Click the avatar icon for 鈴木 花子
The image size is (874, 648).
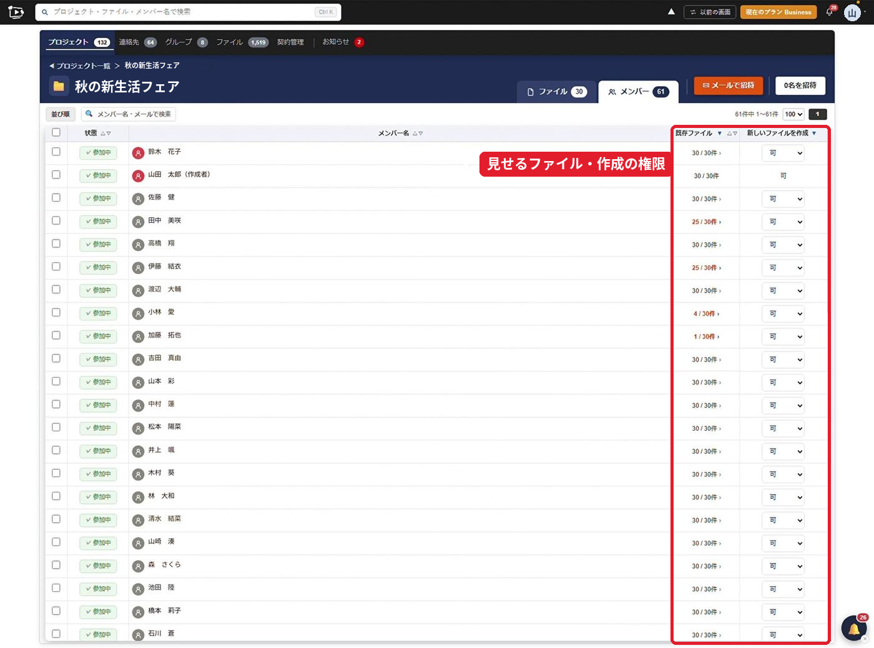[x=139, y=153]
